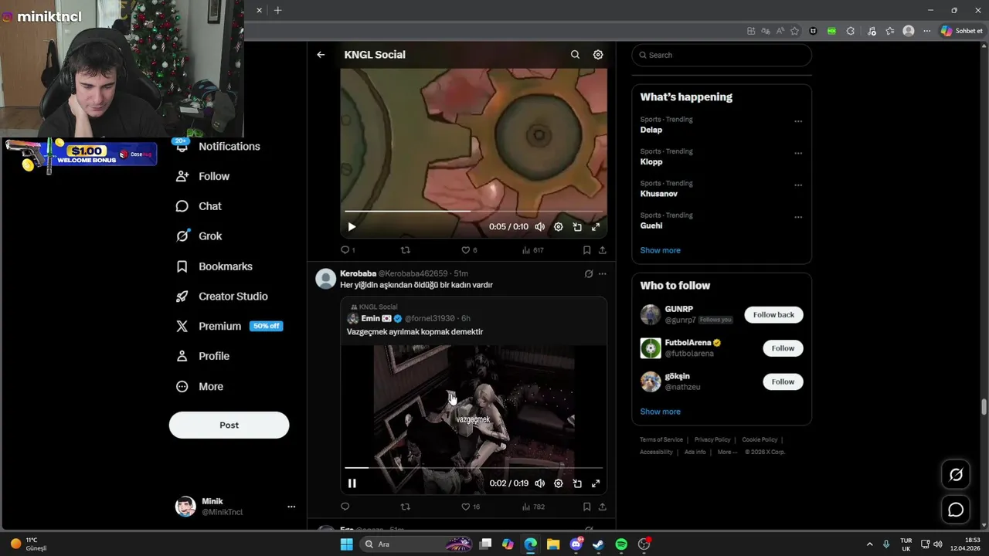Image resolution: width=989 pixels, height=556 pixels.
Task: View analytics showing 782 views
Action: point(533,507)
